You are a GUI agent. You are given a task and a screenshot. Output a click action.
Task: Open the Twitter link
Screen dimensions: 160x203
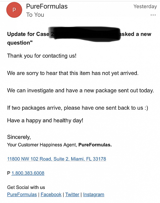pyautogui.click(x=72, y=194)
